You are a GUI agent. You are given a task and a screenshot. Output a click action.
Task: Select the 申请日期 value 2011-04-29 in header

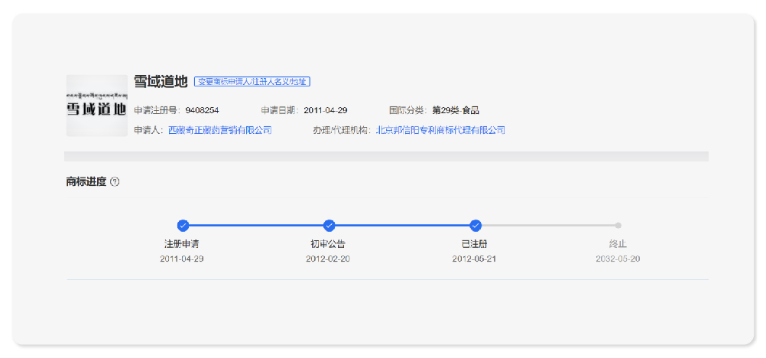tap(326, 110)
